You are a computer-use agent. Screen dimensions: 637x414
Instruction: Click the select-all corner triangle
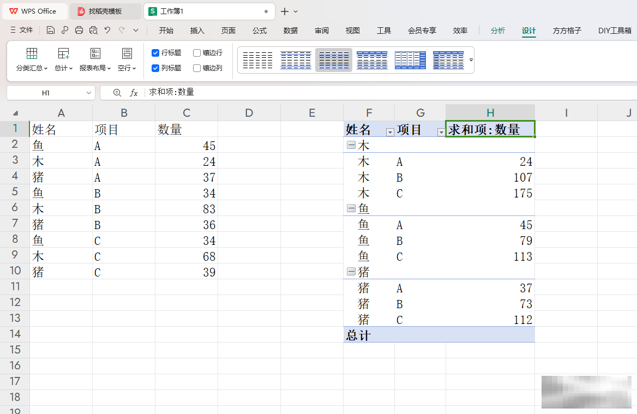(x=15, y=113)
